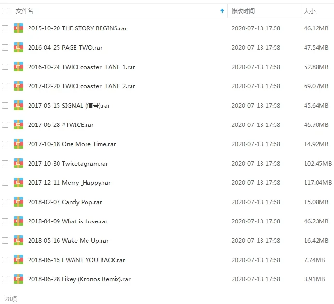
Task: Click the archive icon for What is Love.rar
Action: pos(18,221)
